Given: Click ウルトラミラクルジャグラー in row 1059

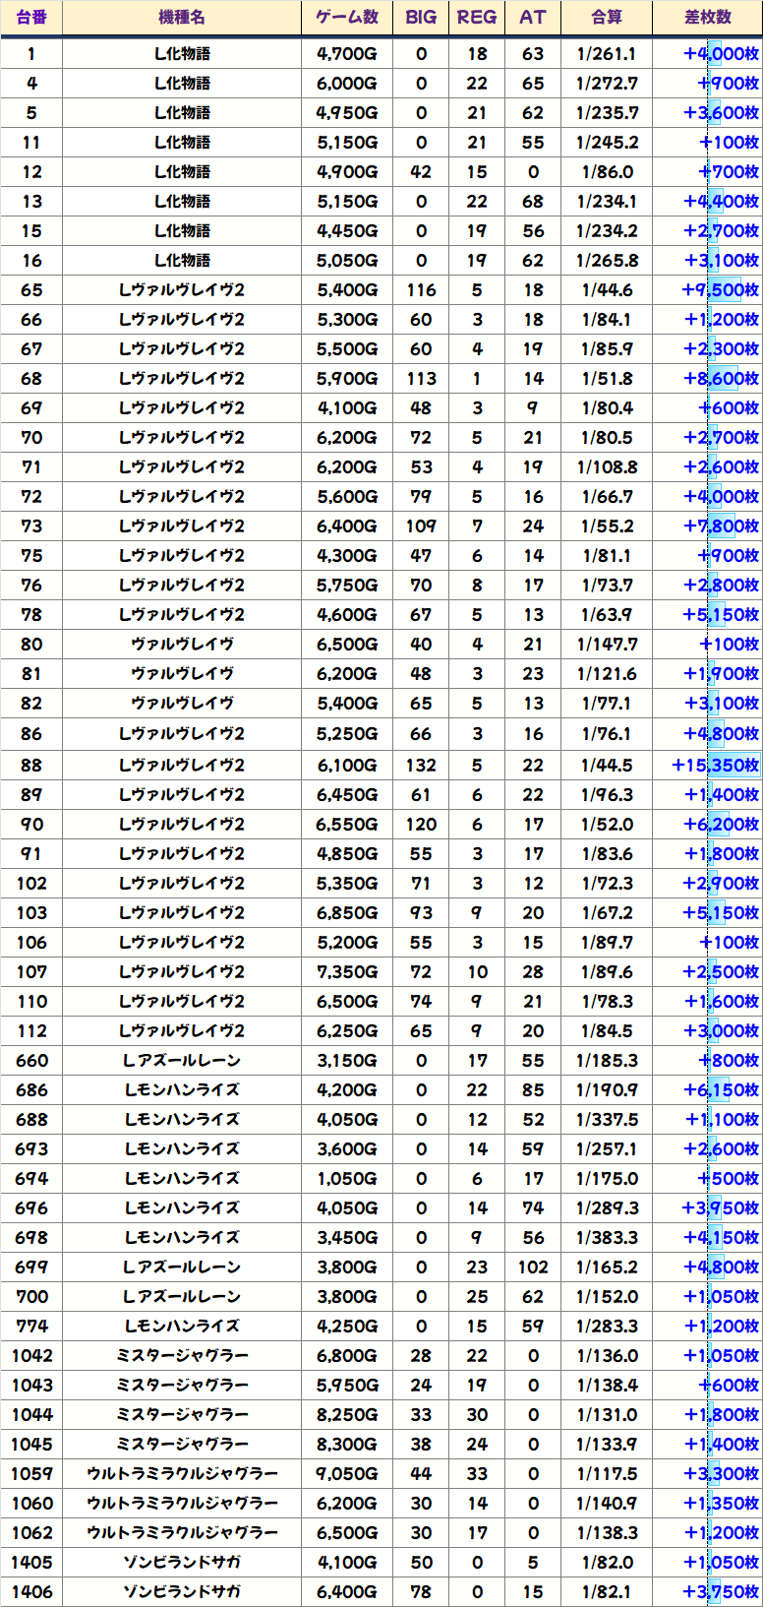Looking at the screenshot, I should (182, 1473).
